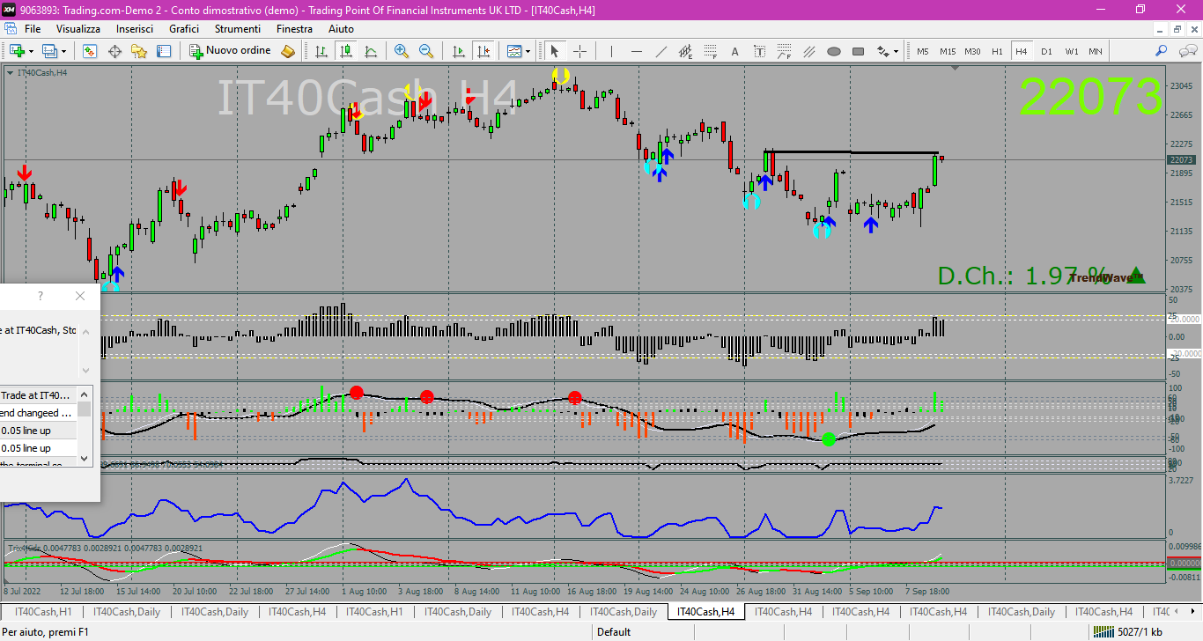
Task: Select the arrow cursor tool
Action: click(x=555, y=51)
